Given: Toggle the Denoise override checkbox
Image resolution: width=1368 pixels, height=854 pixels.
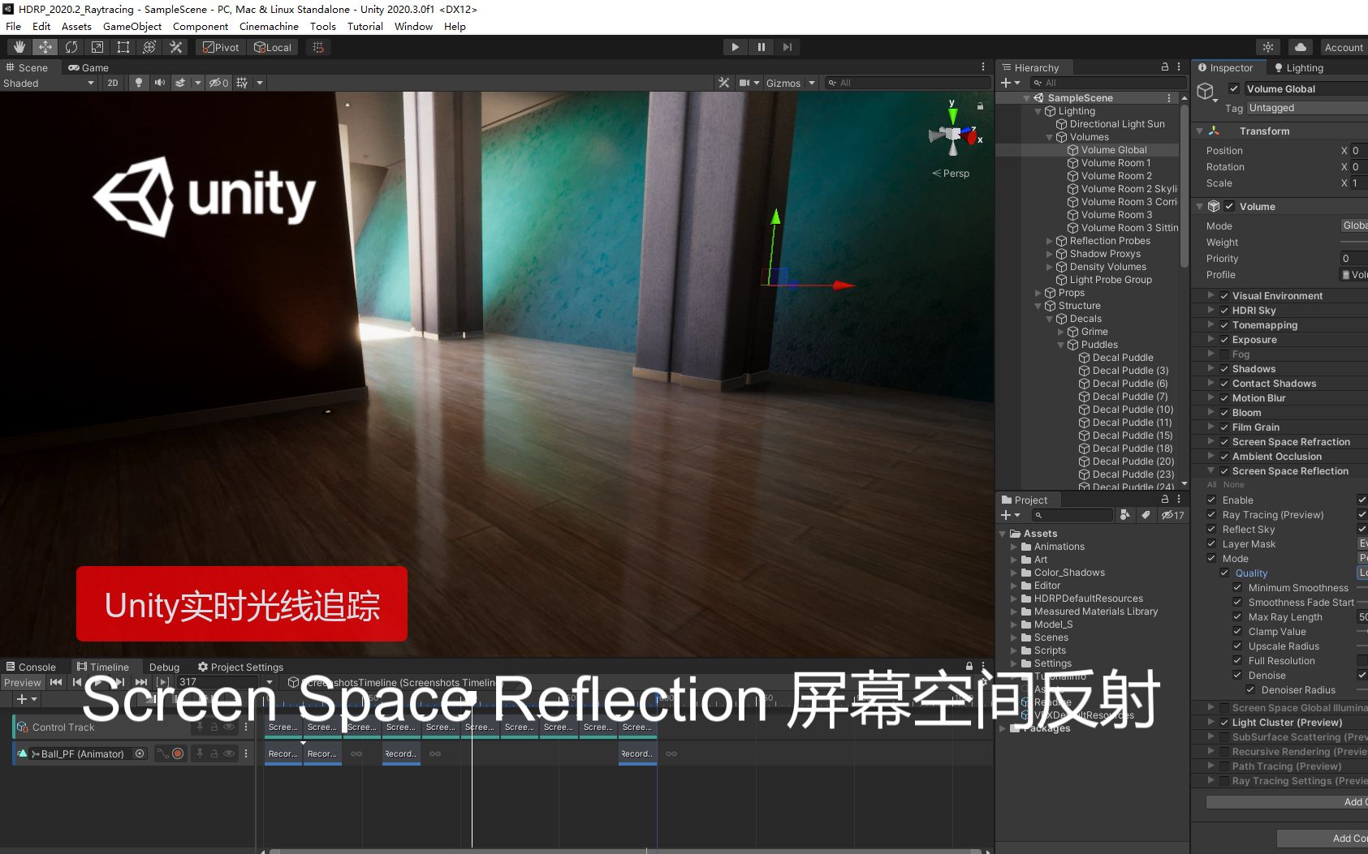Looking at the screenshot, I should [x=1237, y=676].
